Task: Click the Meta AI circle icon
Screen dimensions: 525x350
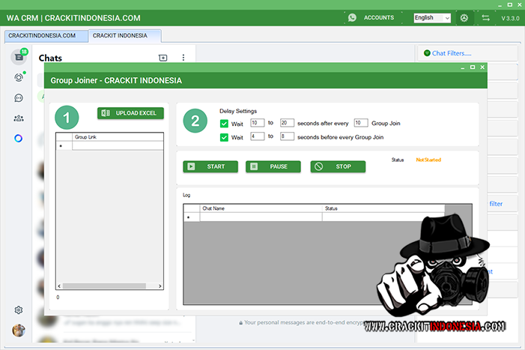Action: pos(19,138)
